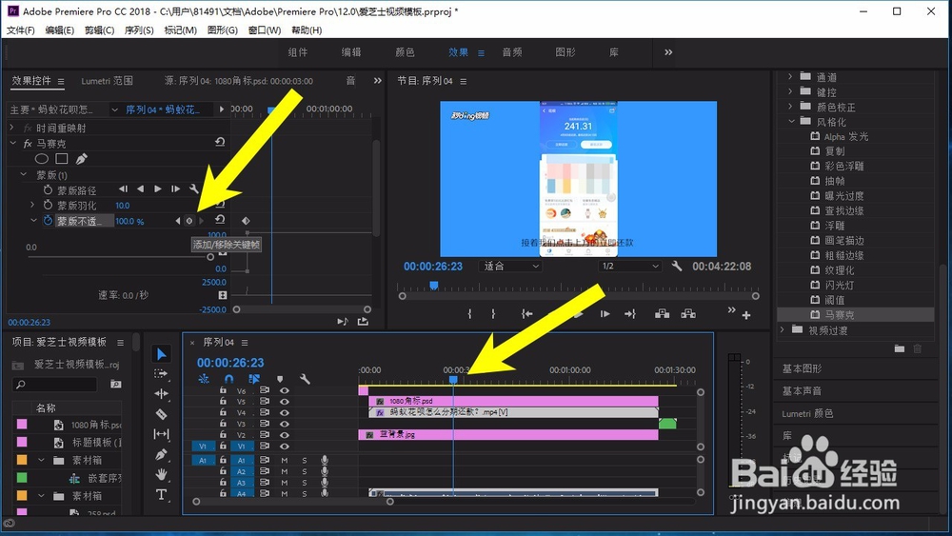Click Extract button in program monitor
Image resolution: width=952 pixels, height=536 pixels.
(x=688, y=314)
